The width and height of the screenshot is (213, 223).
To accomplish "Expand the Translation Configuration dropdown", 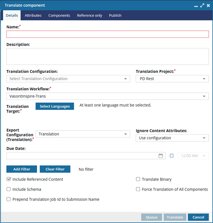I will point(68,79).
